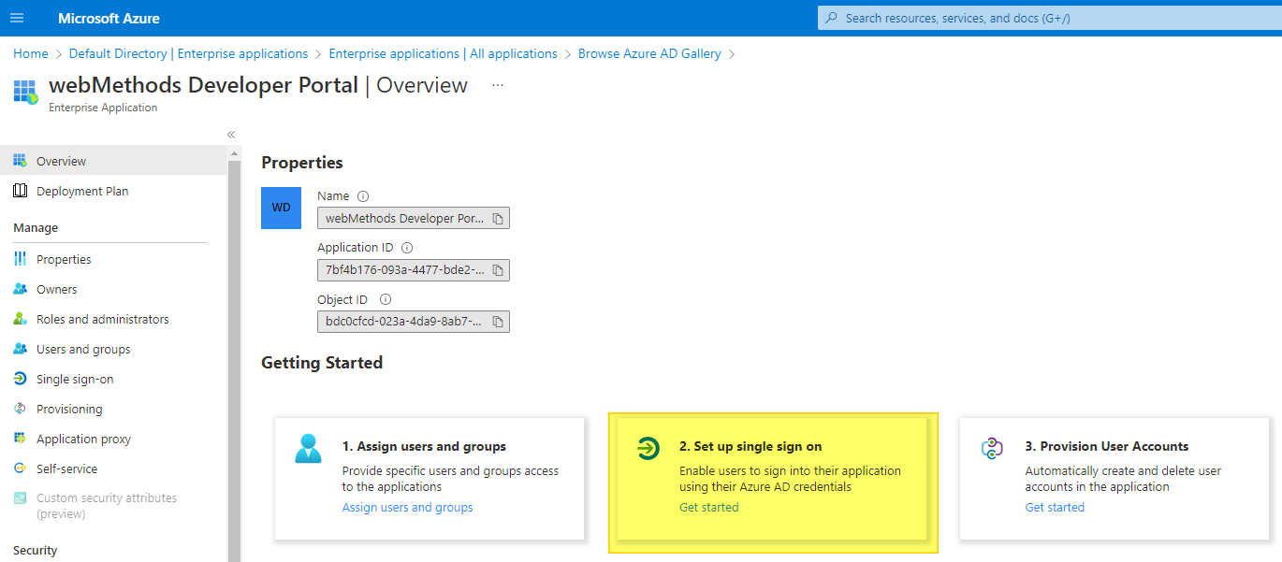Screen dimensions: 1282x562
Task: Focus the Search resources search box
Action: click(1049, 18)
